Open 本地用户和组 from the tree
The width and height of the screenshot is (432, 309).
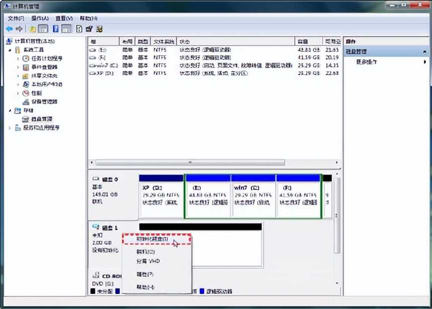tap(26, 84)
